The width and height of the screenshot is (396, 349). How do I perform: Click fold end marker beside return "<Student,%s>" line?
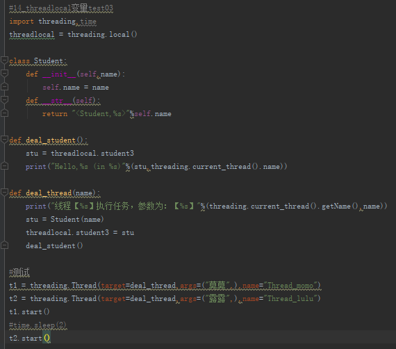(x=4, y=113)
